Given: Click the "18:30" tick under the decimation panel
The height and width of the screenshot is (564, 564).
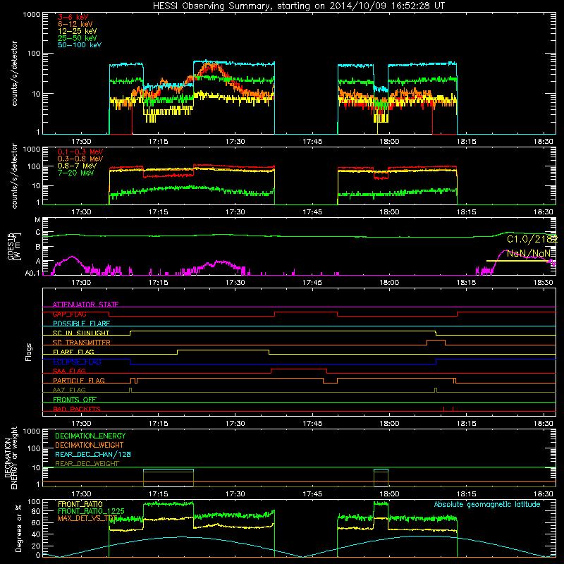Looking at the screenshot, I should click(543, 494).
